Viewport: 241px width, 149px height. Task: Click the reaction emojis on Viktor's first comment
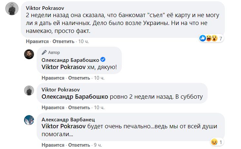208,38
